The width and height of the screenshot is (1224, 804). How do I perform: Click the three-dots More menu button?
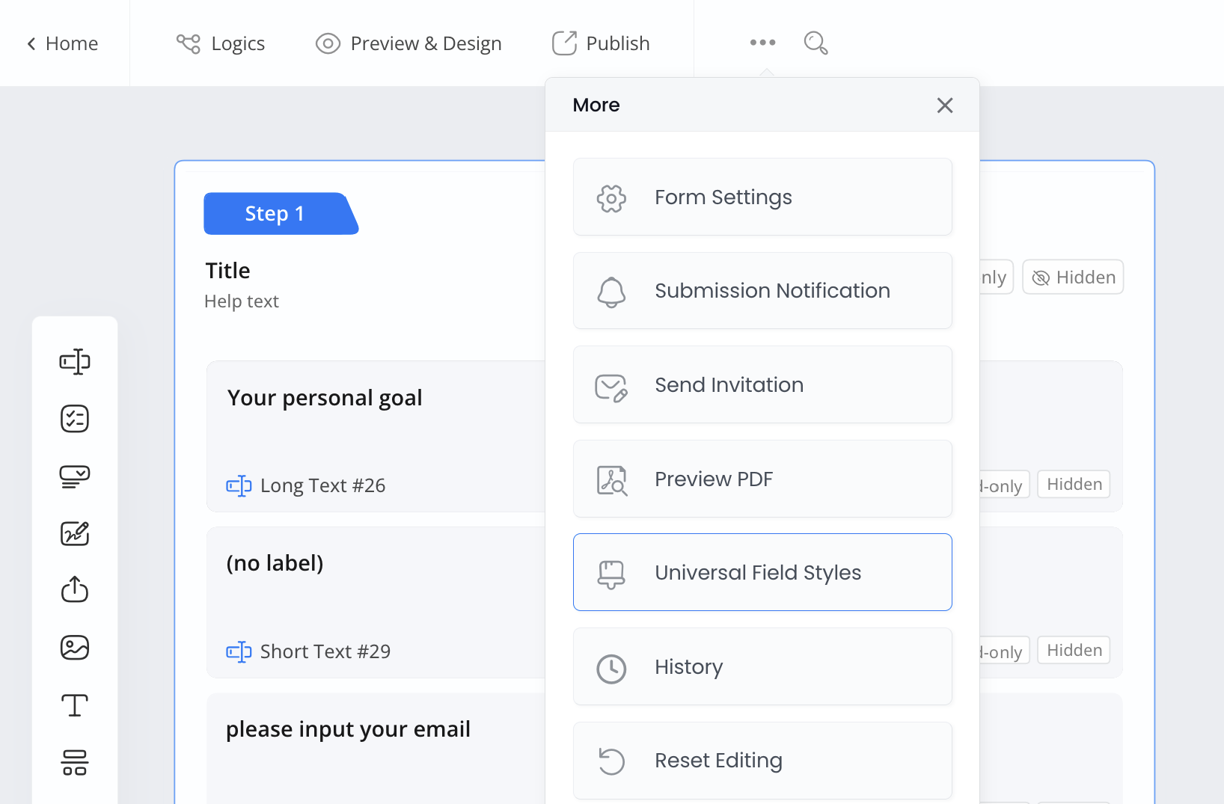tap(762, 43)
